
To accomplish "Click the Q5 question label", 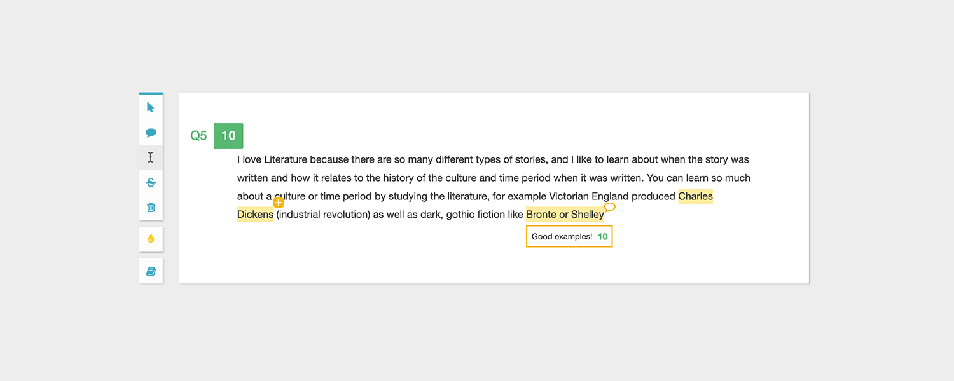I will tap(198, 136).
